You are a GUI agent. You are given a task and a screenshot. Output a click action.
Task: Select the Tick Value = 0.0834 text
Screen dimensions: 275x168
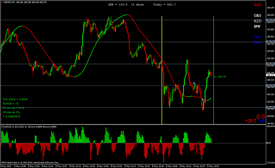coord(15,99)
